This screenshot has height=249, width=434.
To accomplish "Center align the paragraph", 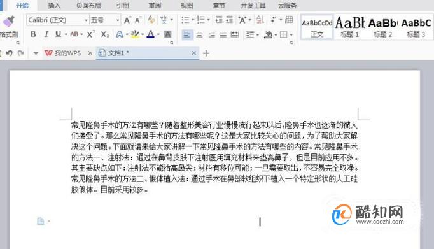I will tap(199, 34).
